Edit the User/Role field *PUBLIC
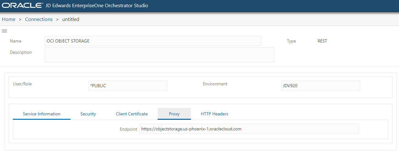399x156 pixels. tap(128, 86)
